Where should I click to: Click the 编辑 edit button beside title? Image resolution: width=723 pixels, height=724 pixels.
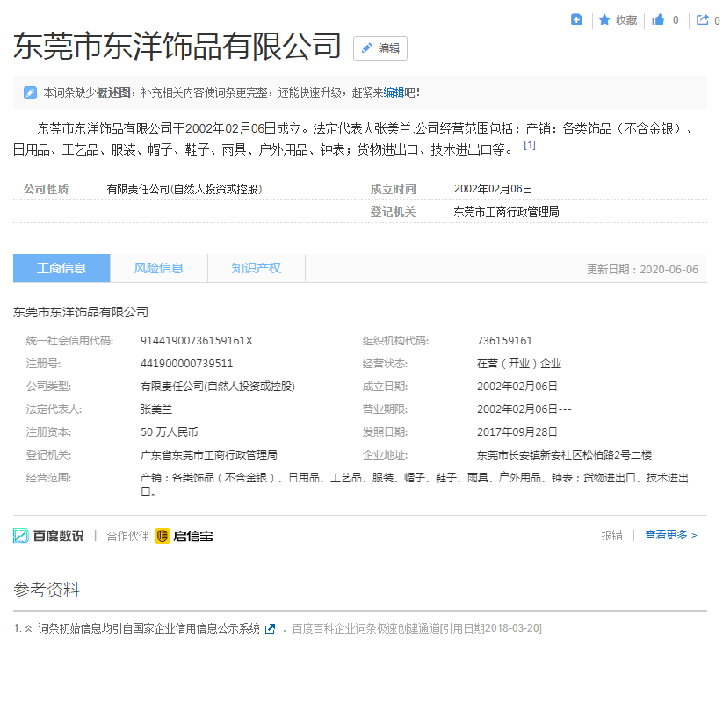[380, 48]
